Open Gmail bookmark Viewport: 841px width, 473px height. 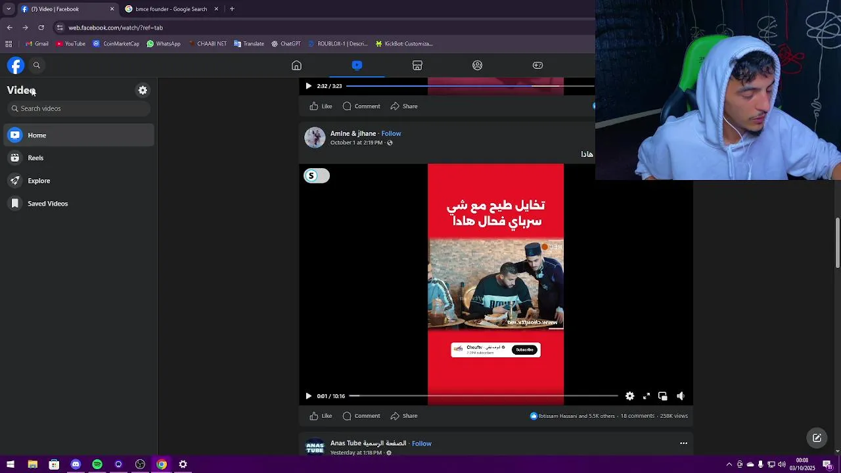pos(37,44)
